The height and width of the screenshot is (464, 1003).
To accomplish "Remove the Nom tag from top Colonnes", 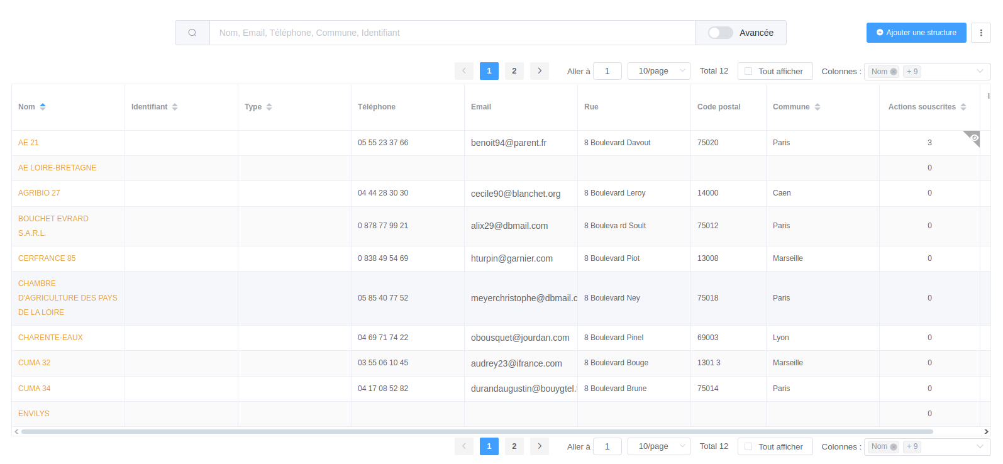I will point(894,72).
